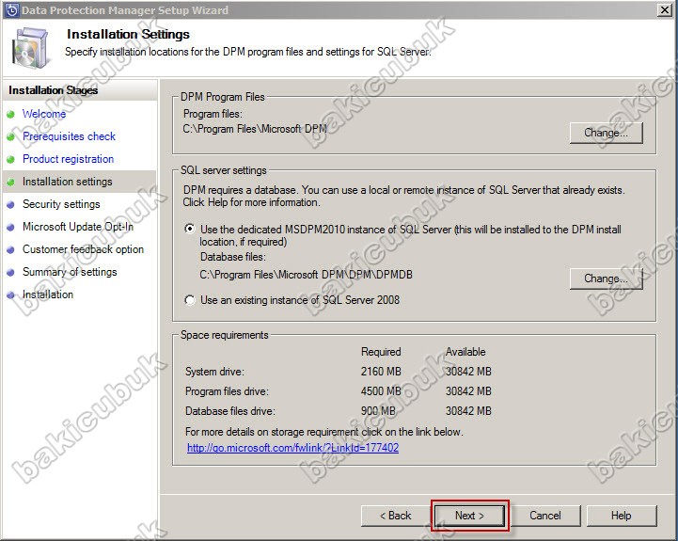Click the Installation Settings page heading
The image size is (678, 541).
pyautogui.click(x=128, y=34)
